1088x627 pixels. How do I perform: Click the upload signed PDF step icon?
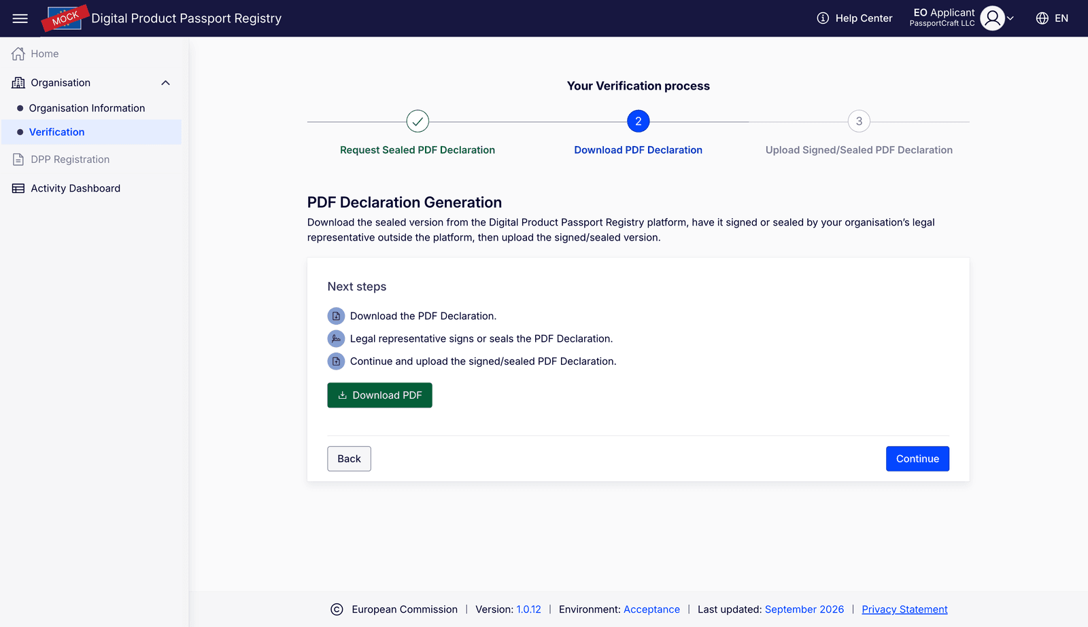(336, 361)
